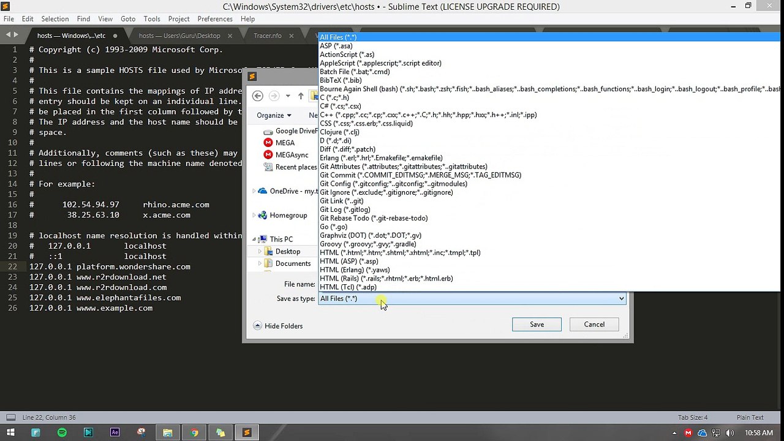The height and width of the screenshot is (441, 784).
Task: Open File Explorer from the taskbar
Action: tap(167, 432)
